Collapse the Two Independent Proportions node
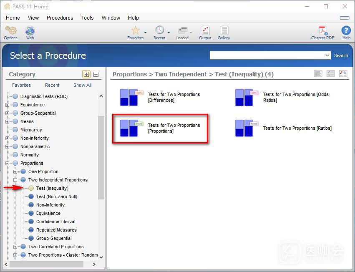355x272 pixels. coord(15,180)
